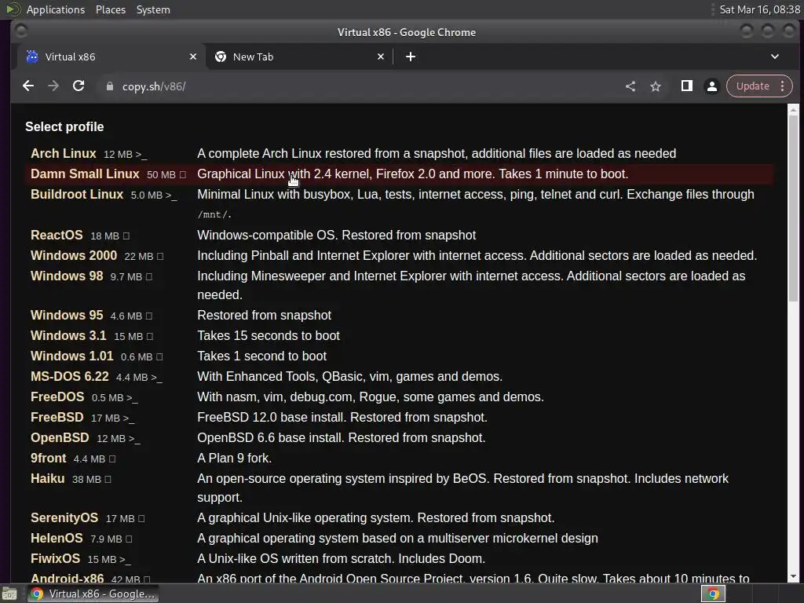Boot the FreeDOS profile

(57, 397)
